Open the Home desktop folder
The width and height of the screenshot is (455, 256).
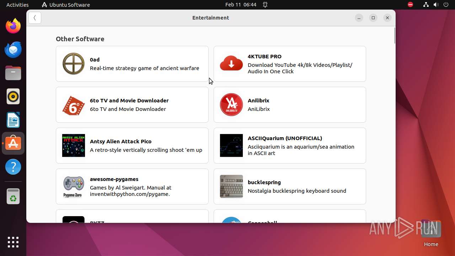[x=431, y=233]
